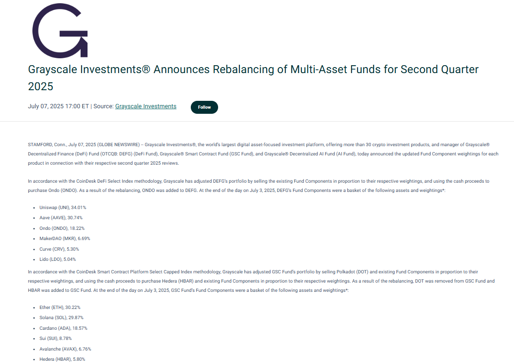Click the Follow button
The width and height of the screenshot is (514, 364).
204,107
